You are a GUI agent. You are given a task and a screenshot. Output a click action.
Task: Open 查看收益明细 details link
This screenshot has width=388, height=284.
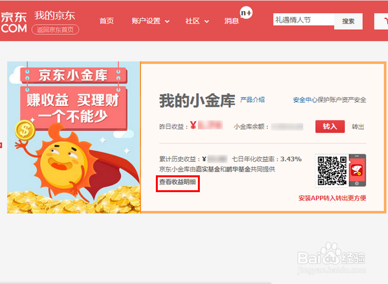[178, 182]
